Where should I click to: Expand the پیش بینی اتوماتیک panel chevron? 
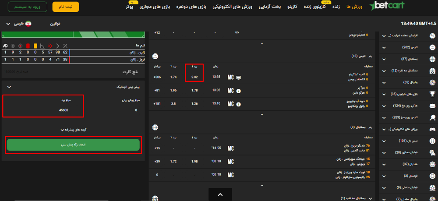[x=9, y=87]
